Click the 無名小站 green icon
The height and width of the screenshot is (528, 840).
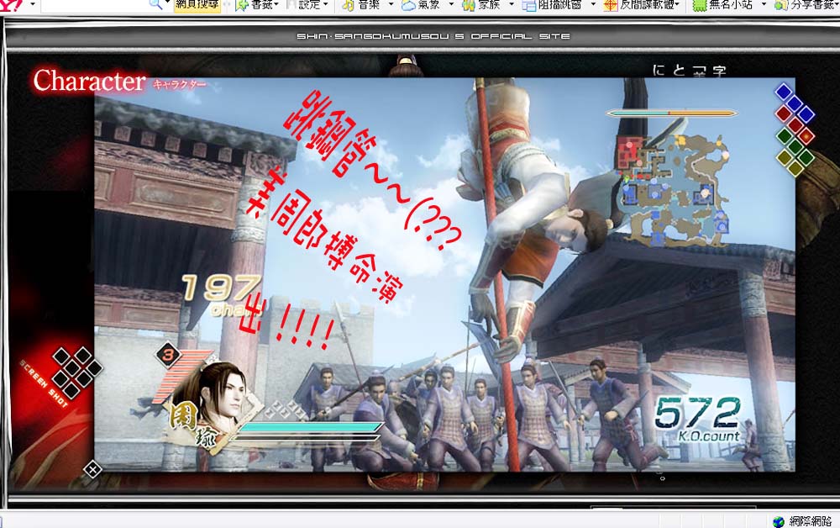pyautogui.click(x=699, y=5)
